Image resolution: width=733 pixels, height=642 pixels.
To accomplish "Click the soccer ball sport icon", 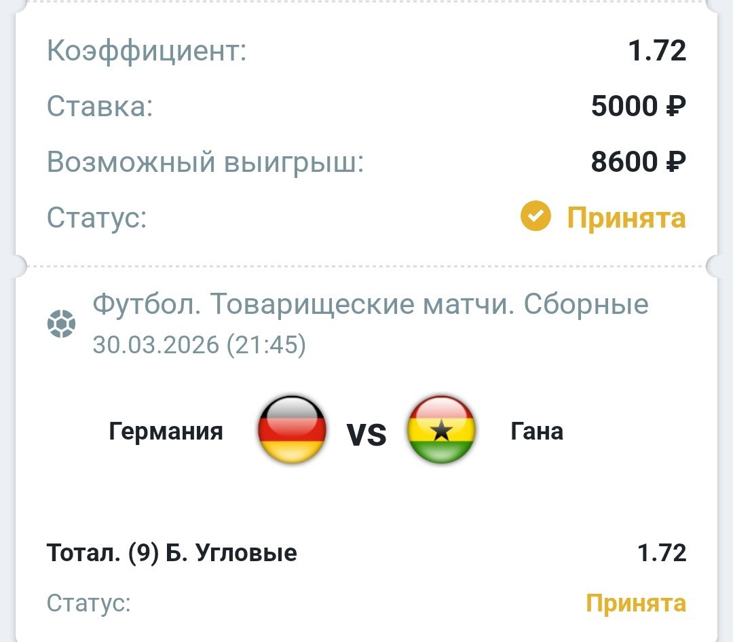I will [x=61, y=324].
